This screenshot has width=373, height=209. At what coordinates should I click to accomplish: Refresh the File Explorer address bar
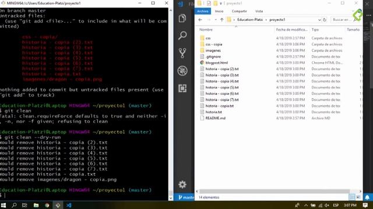[x=325, y=20]
